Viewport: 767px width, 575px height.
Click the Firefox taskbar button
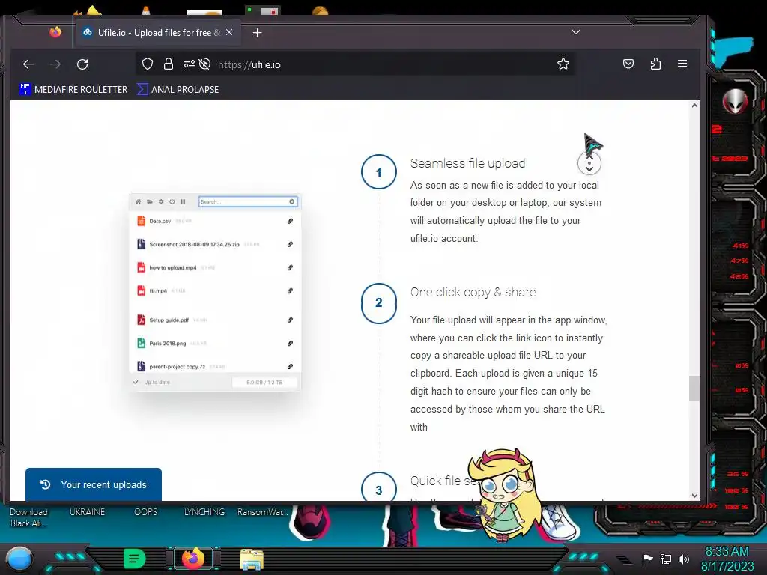point(193,559)
